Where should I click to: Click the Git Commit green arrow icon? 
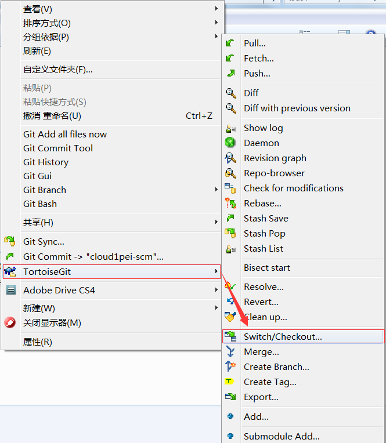(10, 256)
